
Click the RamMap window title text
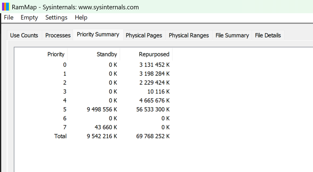point(75,7)
